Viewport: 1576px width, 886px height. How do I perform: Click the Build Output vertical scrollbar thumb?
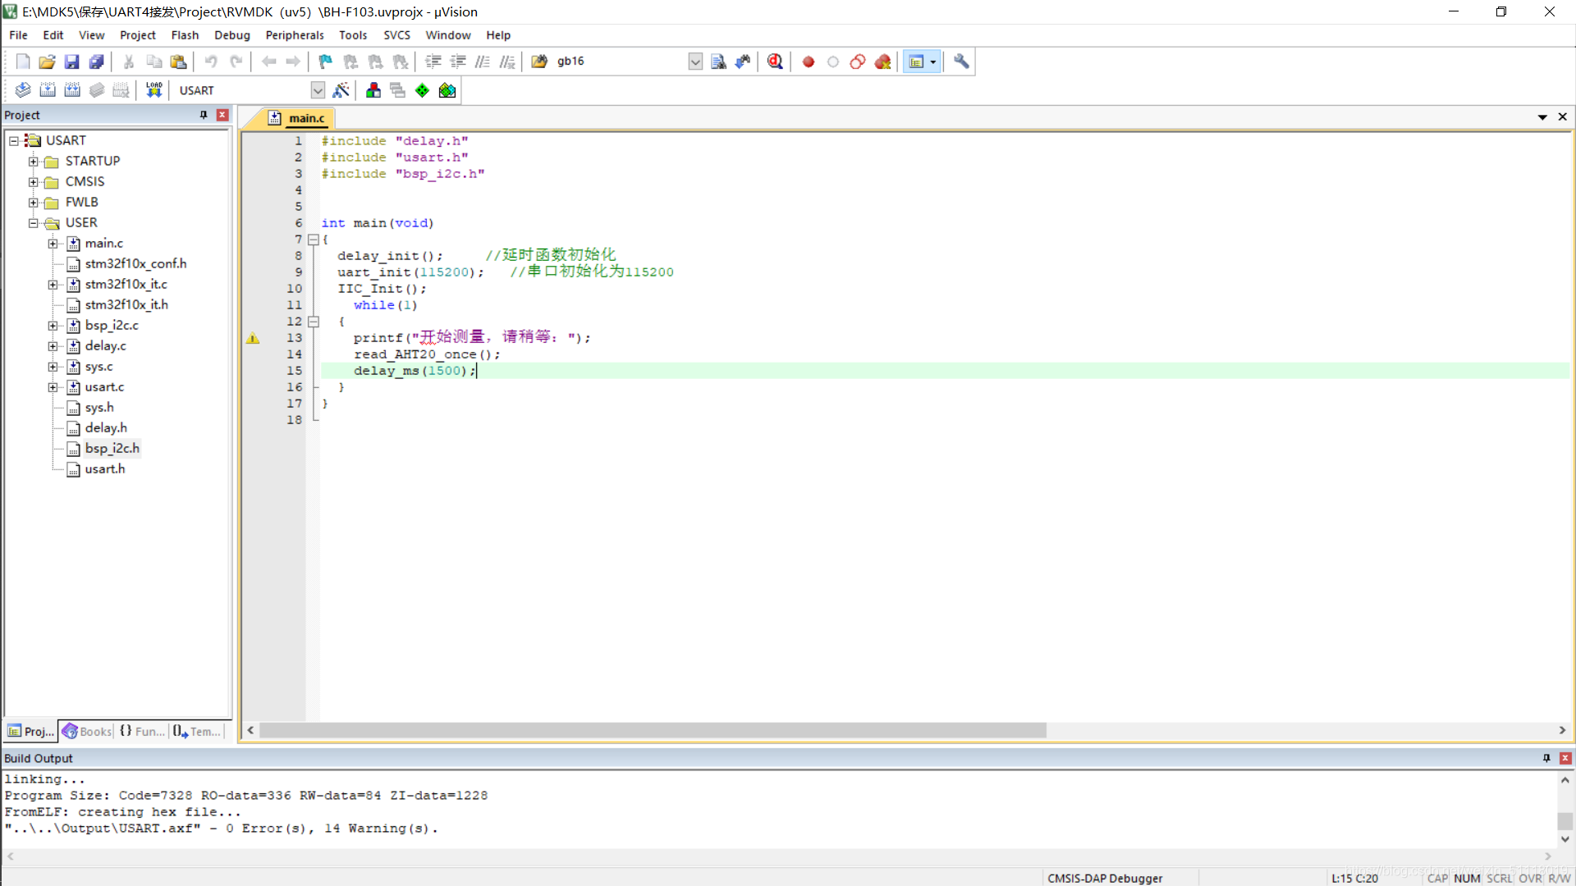click(1565, 820)
